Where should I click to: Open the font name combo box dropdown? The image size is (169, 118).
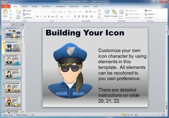point(51,12)
